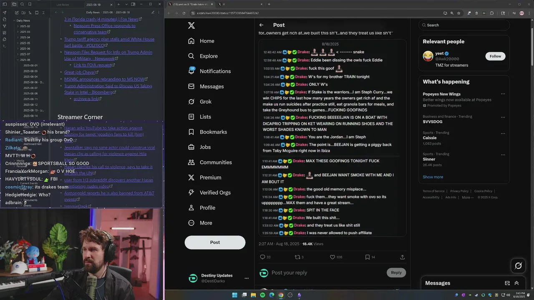This screenshot has width=534, height=300.
Task: Click the Communities people icon
Action: click(191, 162)
